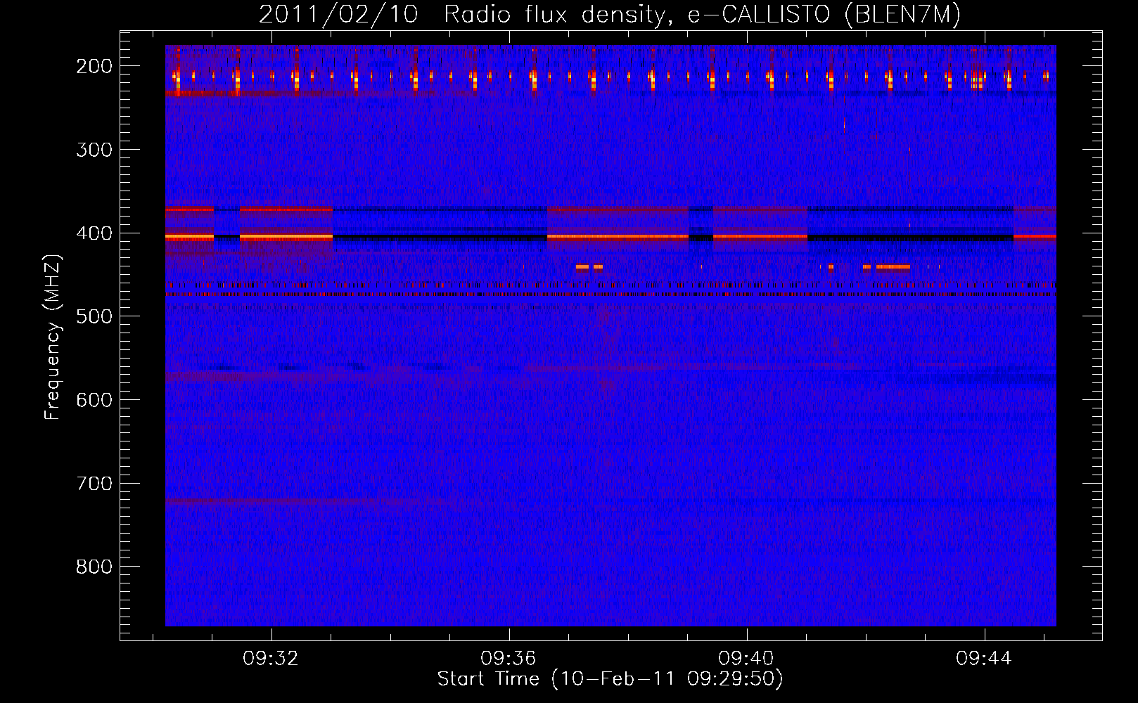This screenshot has height=703, width=1138.
Task: Click the 300 frequency tick label
Action: tap(94, 150)
